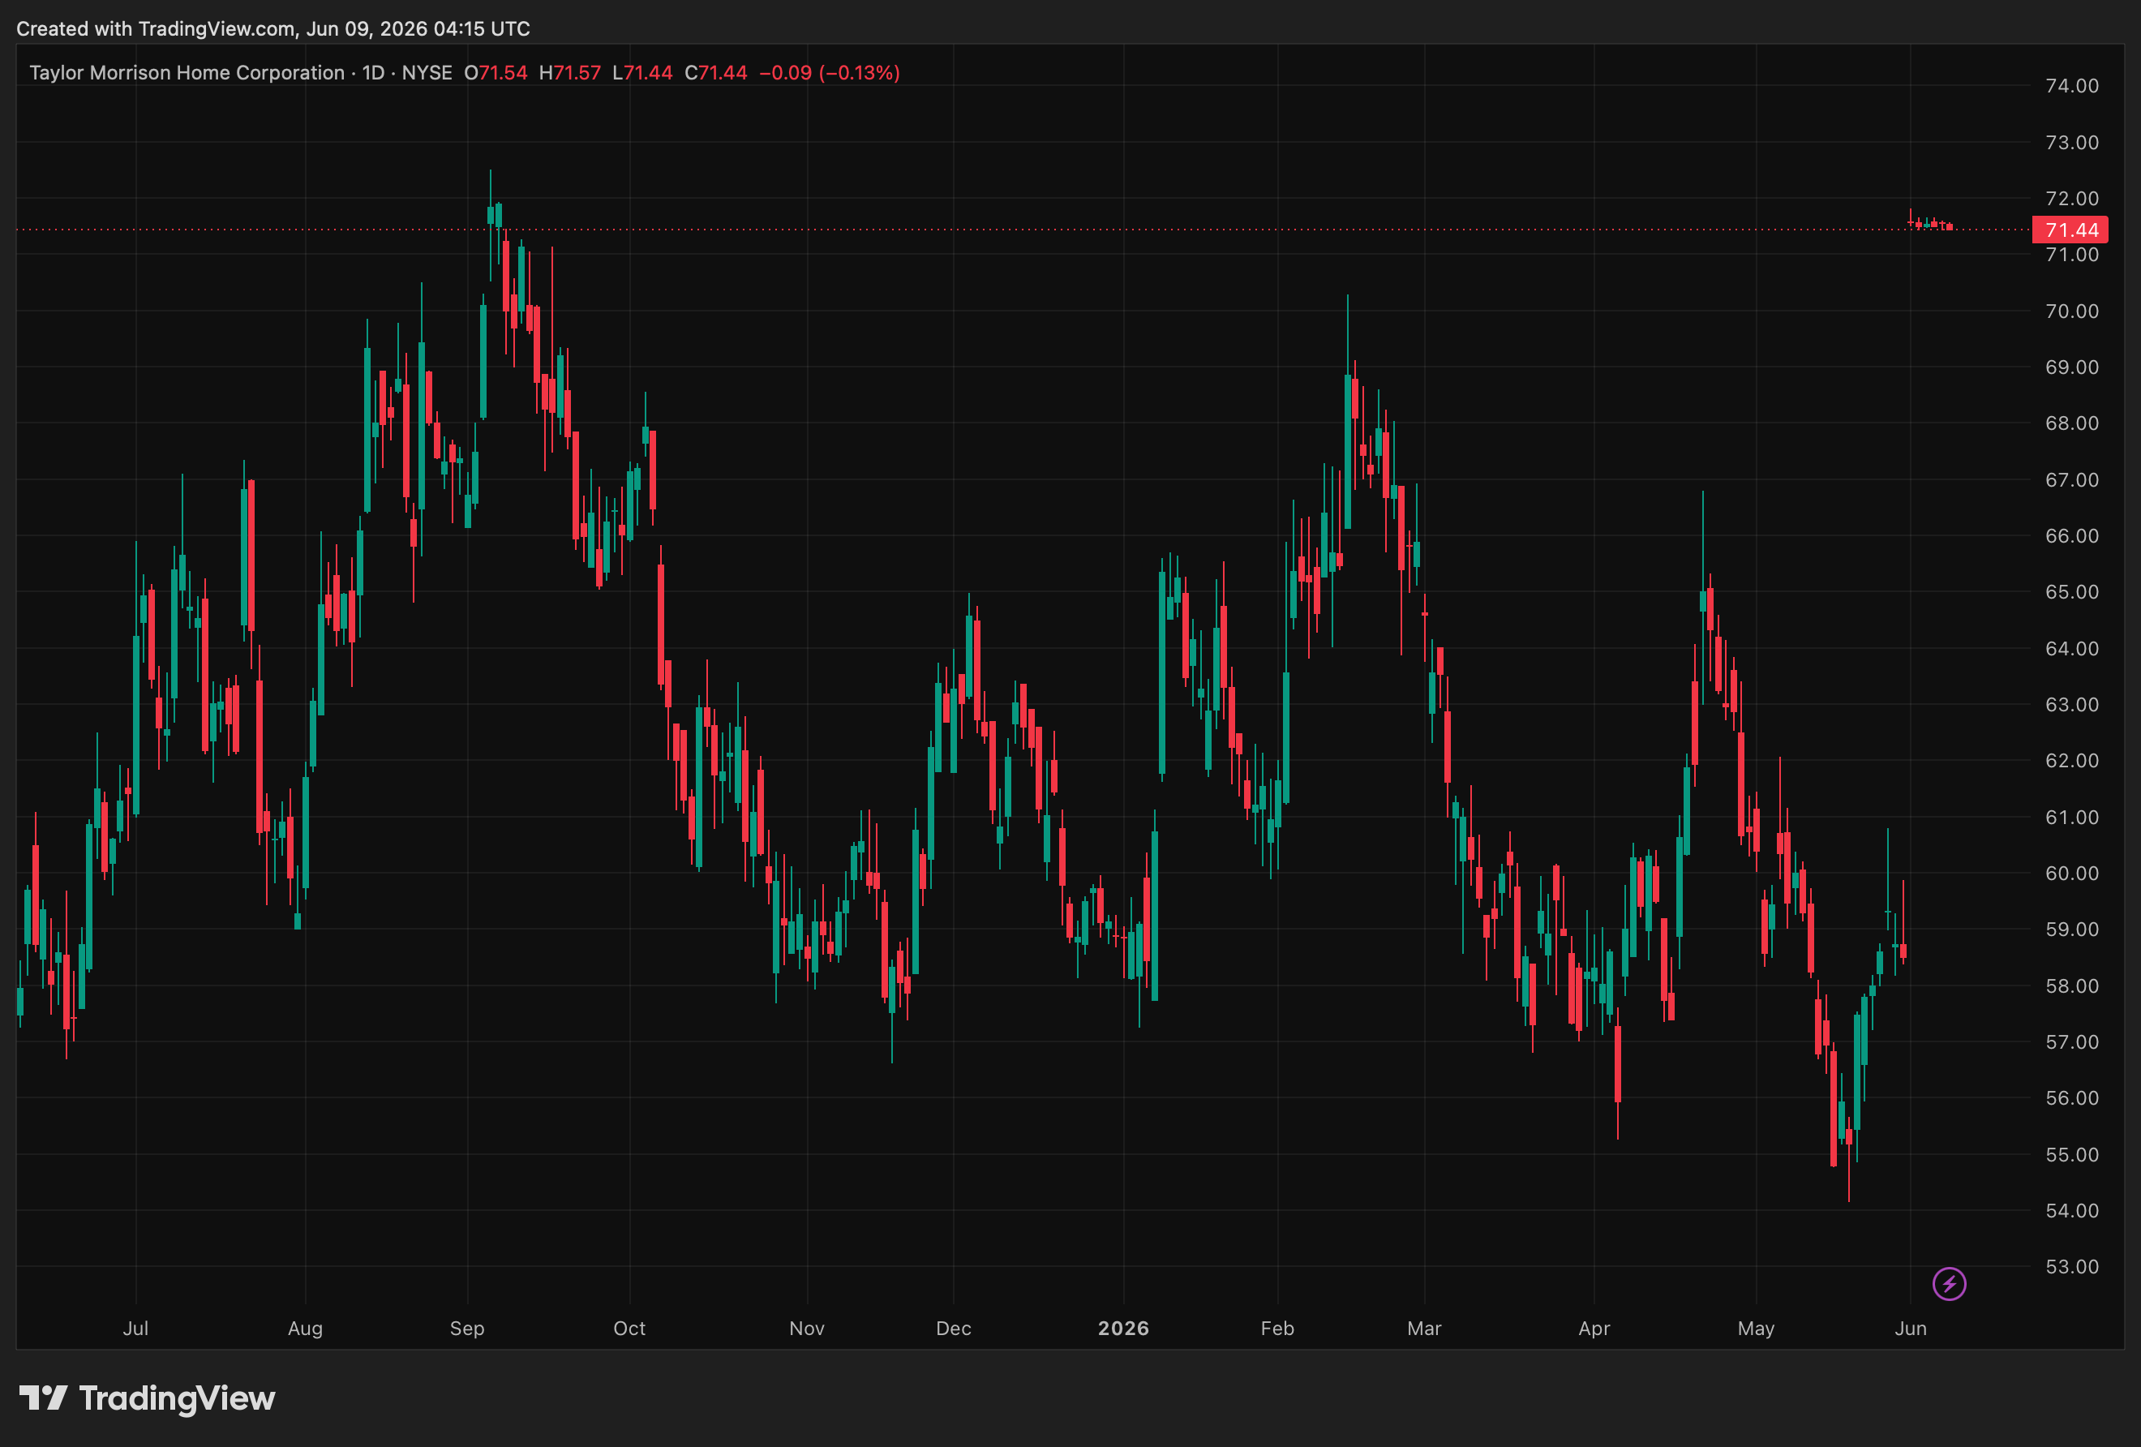The image size is (2141, 1447).
Task: Select the open value O71.54
Action: click(x=496, y=73)
